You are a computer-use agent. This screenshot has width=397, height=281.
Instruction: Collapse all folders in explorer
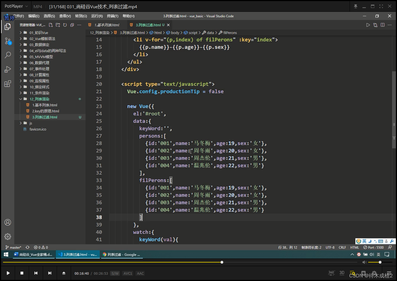(x=72, y=25)
